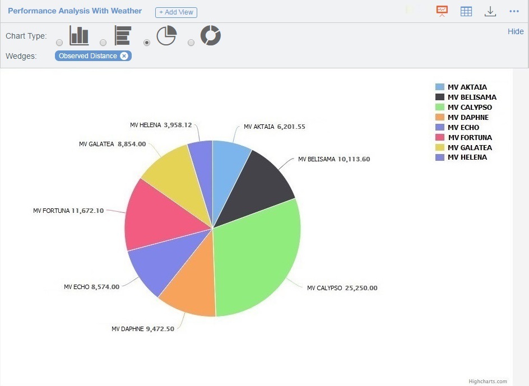Open the Performance Analysis With Weather title
The image size is (529, 386).
(75, 11)
